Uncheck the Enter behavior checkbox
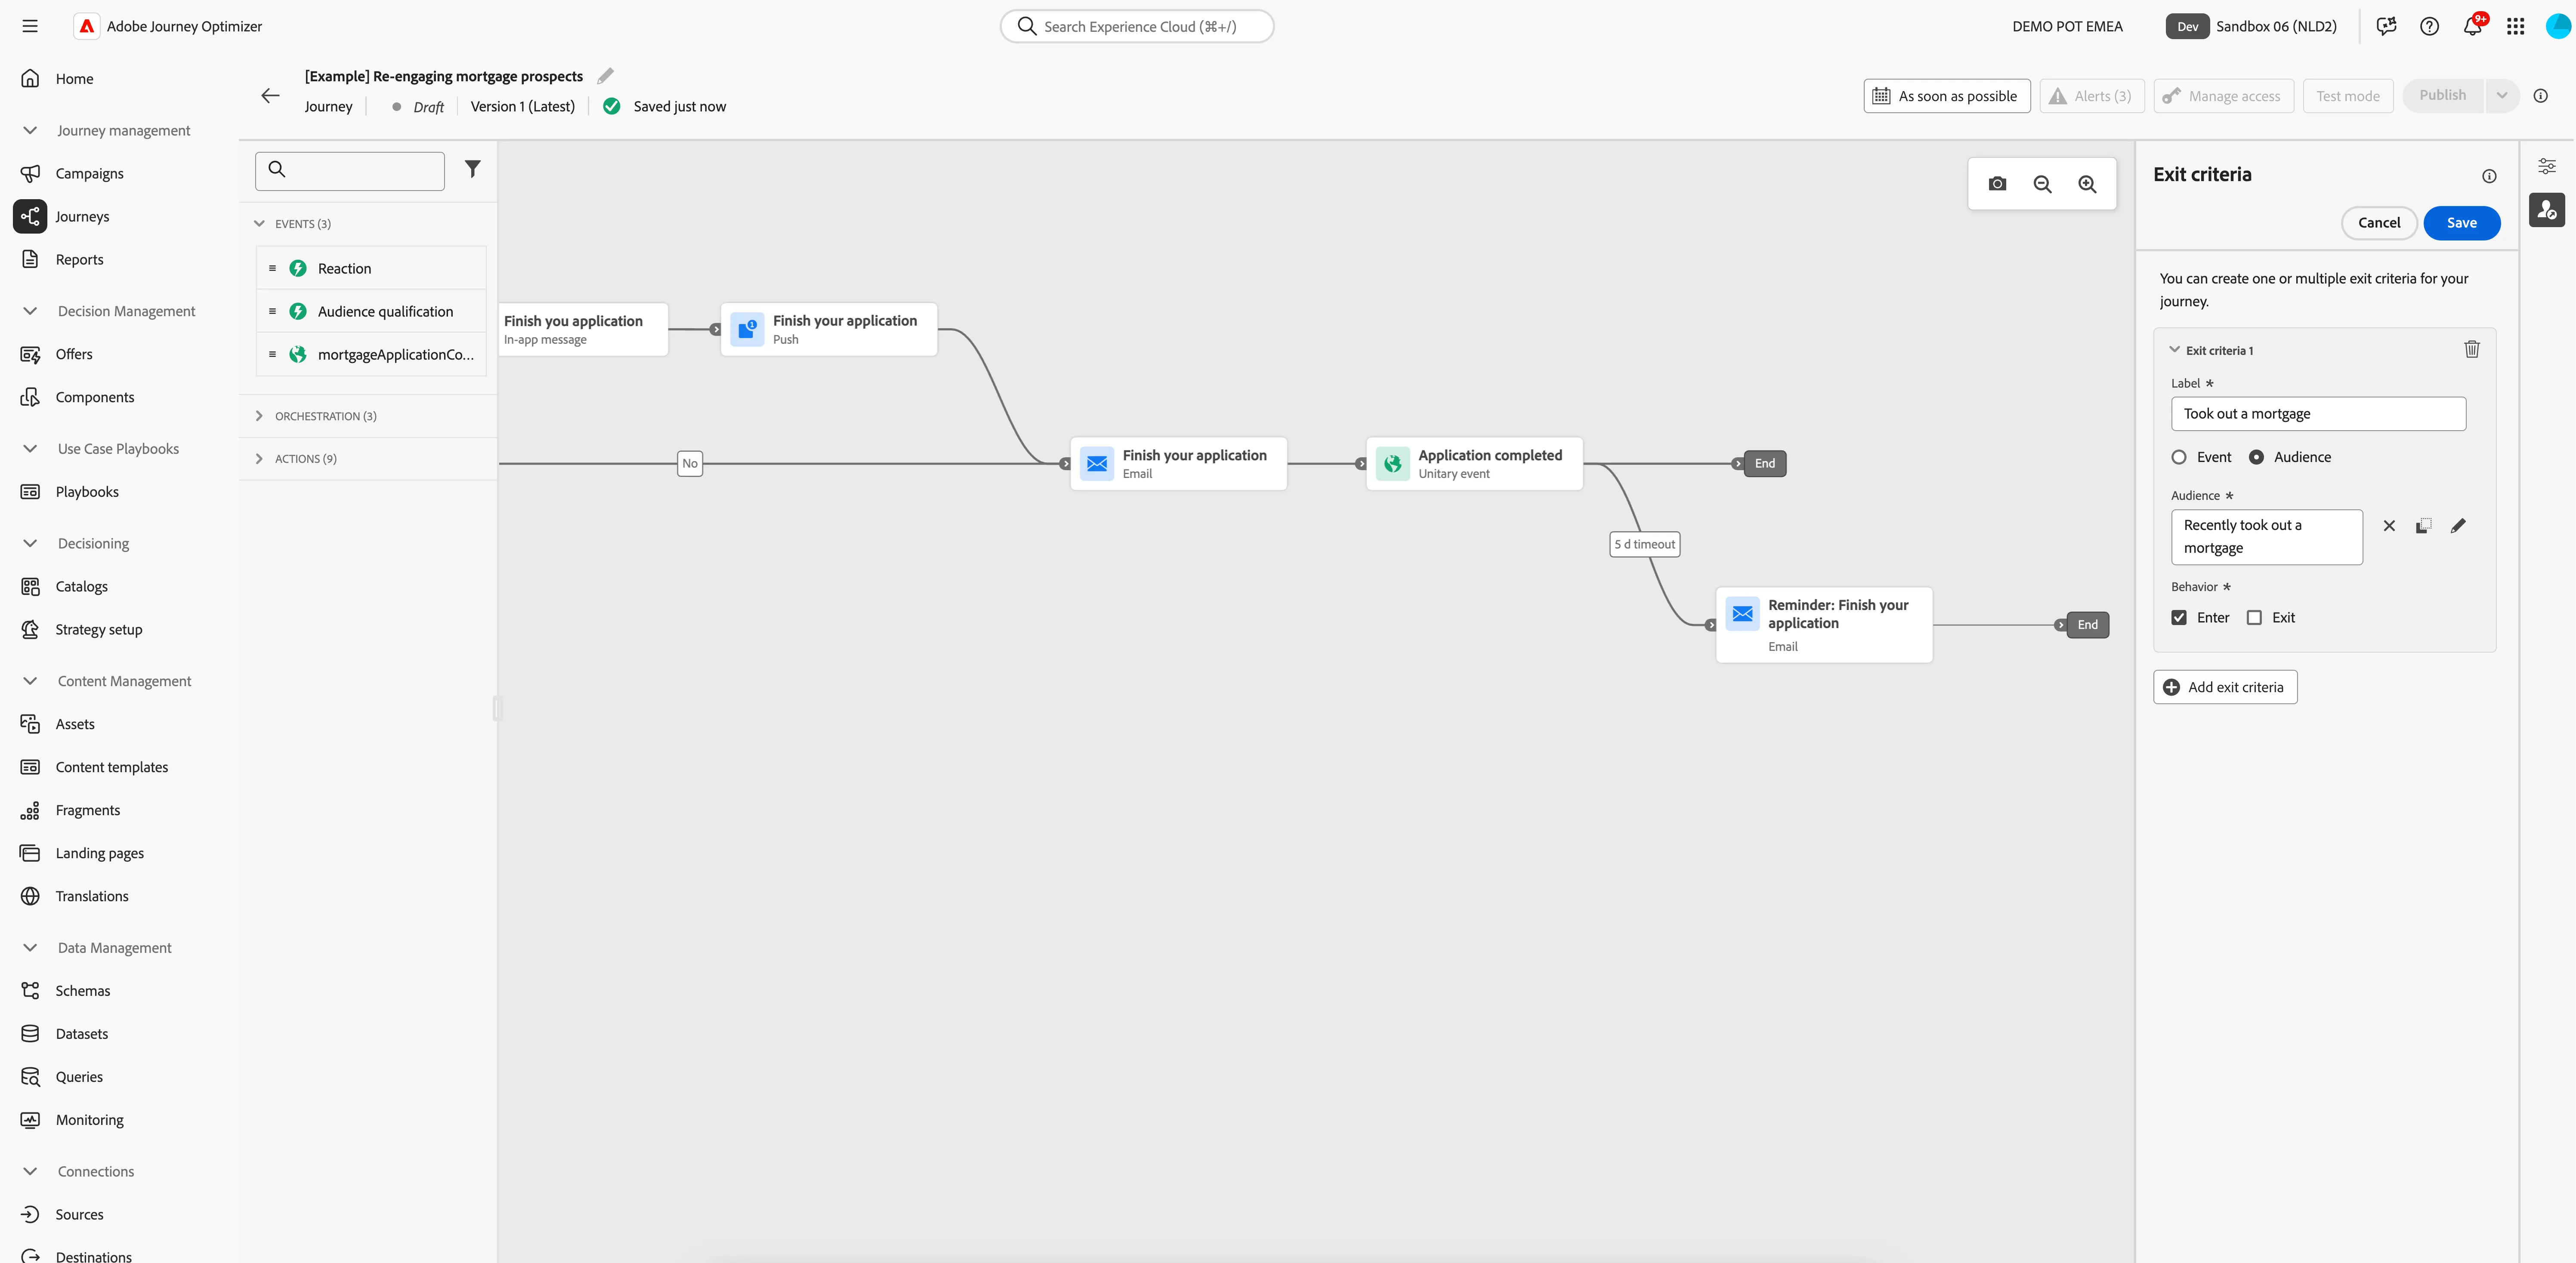 [2178, 618]
